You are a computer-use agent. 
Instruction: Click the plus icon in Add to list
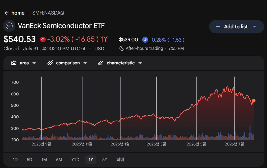pos(218,27)
